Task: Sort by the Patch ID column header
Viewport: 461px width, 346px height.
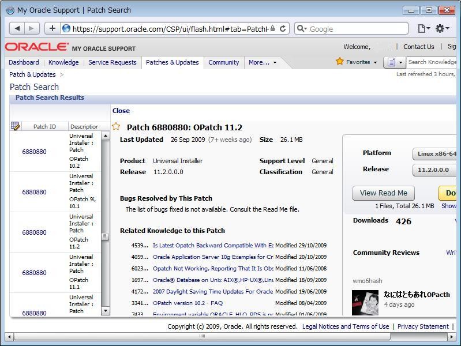Action: click(44, 126)
